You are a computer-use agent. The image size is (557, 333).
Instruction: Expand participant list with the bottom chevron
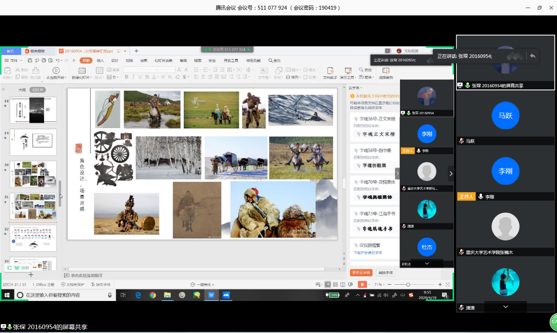[506, 307]
